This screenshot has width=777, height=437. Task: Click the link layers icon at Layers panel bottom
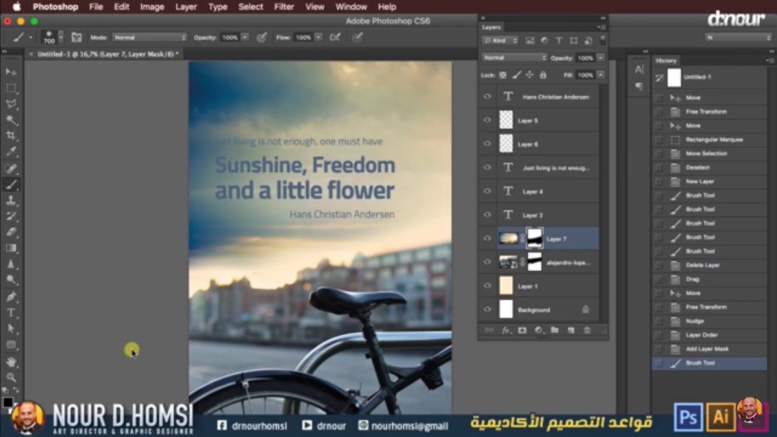[x=489, y=330]
